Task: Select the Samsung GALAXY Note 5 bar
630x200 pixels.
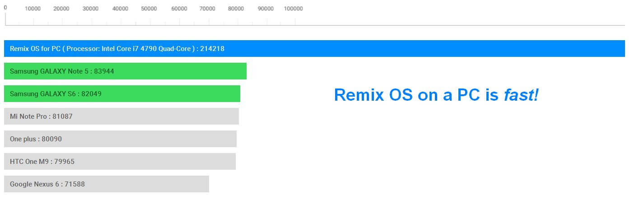Action: (x=125, y=71)
